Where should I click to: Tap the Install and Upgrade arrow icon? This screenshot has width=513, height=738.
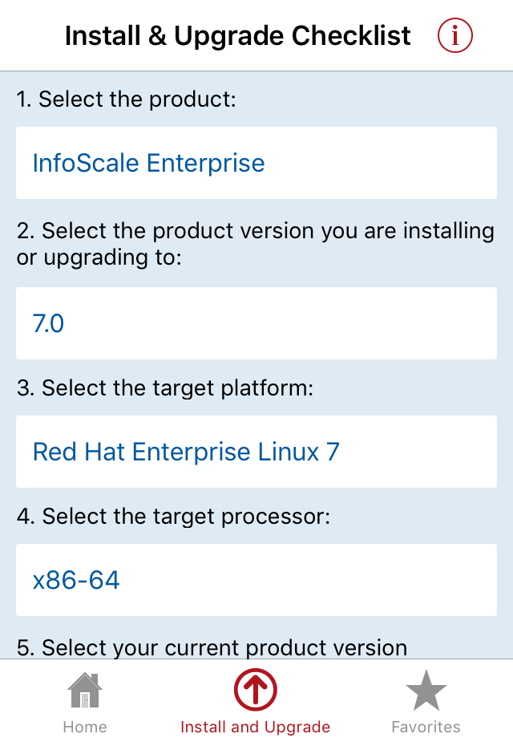[x=256, y=690]
